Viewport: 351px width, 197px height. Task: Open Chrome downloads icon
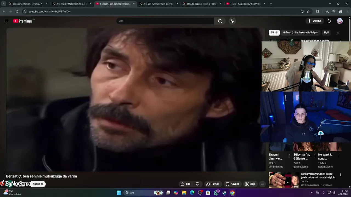(327, 11)
